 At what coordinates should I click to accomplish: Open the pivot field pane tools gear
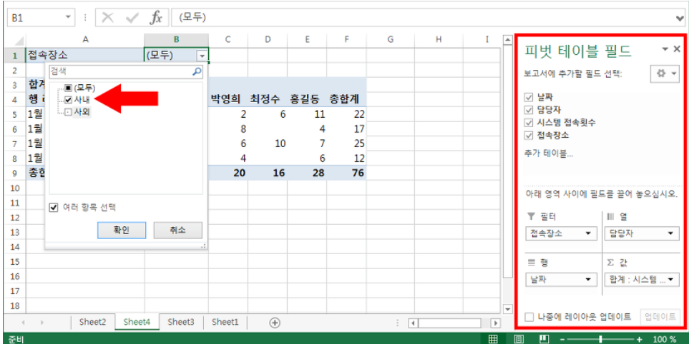pos(665,74)
